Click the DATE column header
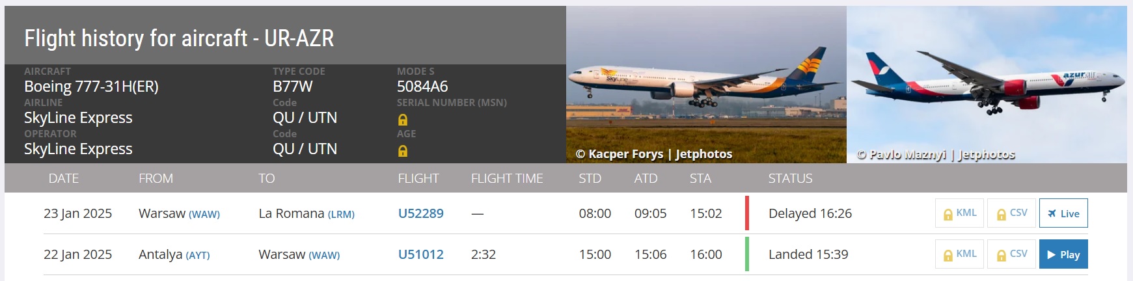Viewport: 1133px width, 281px height. coord(64,178)
